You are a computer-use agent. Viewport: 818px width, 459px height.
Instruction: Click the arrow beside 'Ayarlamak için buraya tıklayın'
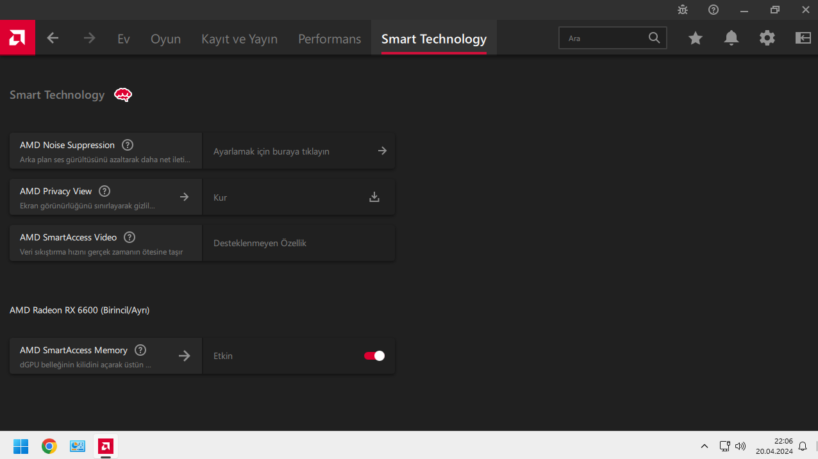(x=382, y=151)
